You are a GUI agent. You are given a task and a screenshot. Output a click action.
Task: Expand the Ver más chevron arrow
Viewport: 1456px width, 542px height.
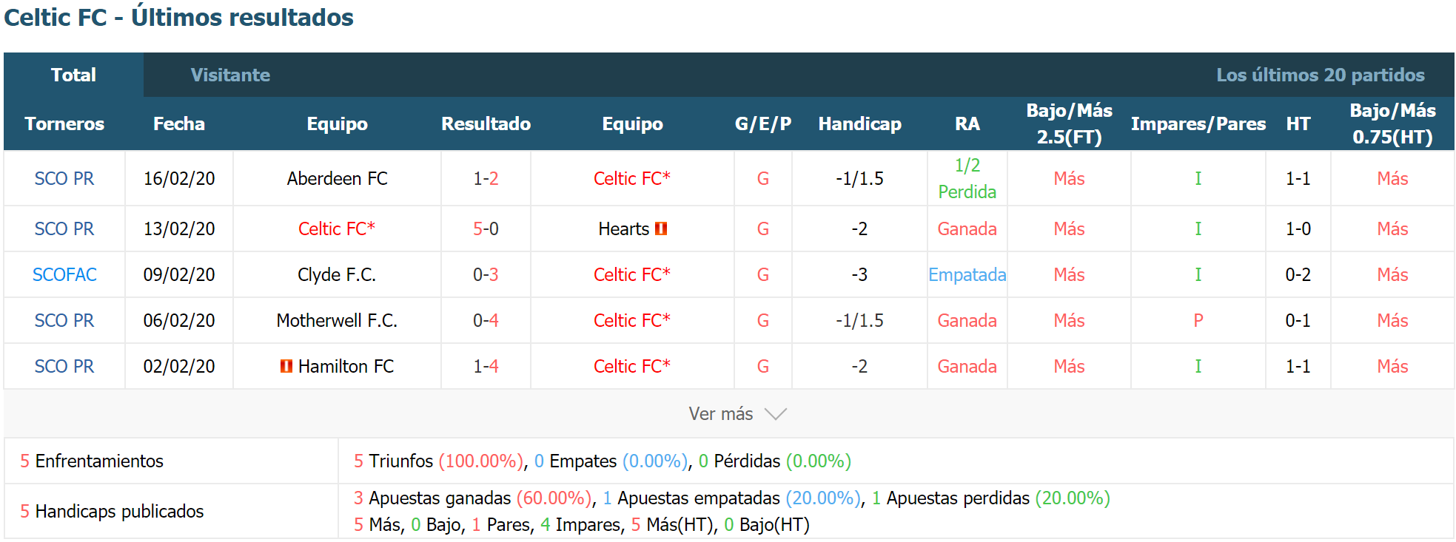775,414
